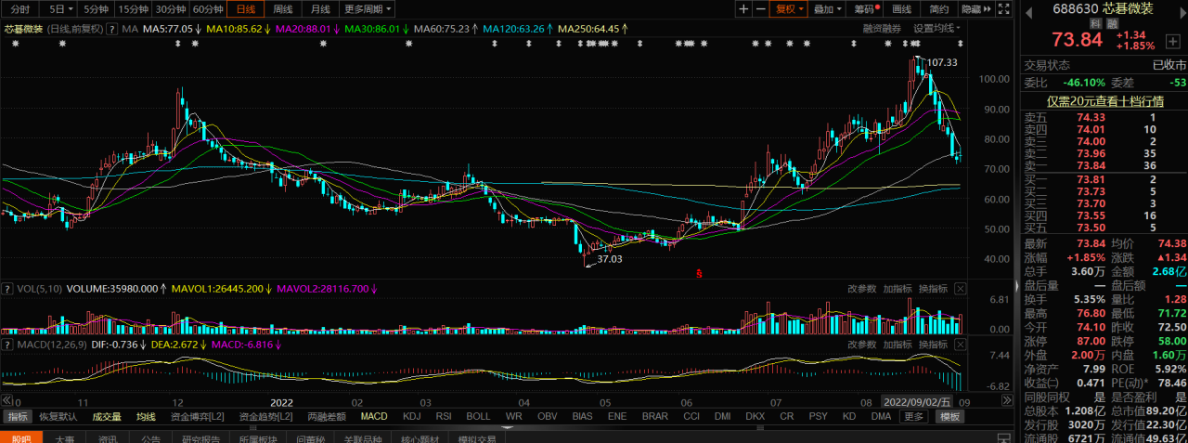Image resolution: width=1188 pixels, height=443 pixels.
Task: Switch to 周线 weekly chart
Action: (x=283, y=9)
